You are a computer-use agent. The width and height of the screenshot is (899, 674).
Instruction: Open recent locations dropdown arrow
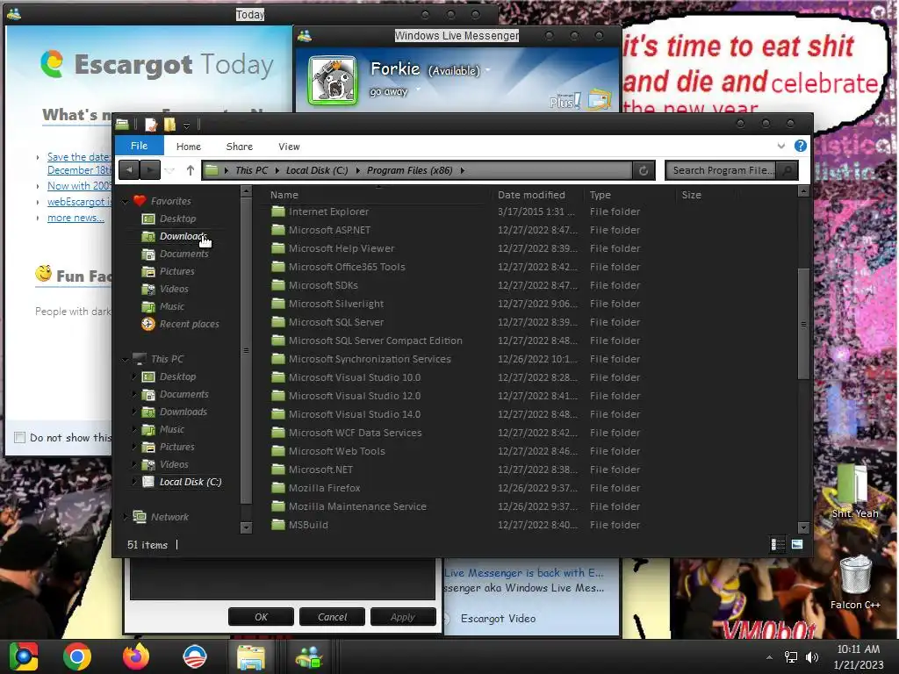169,170
